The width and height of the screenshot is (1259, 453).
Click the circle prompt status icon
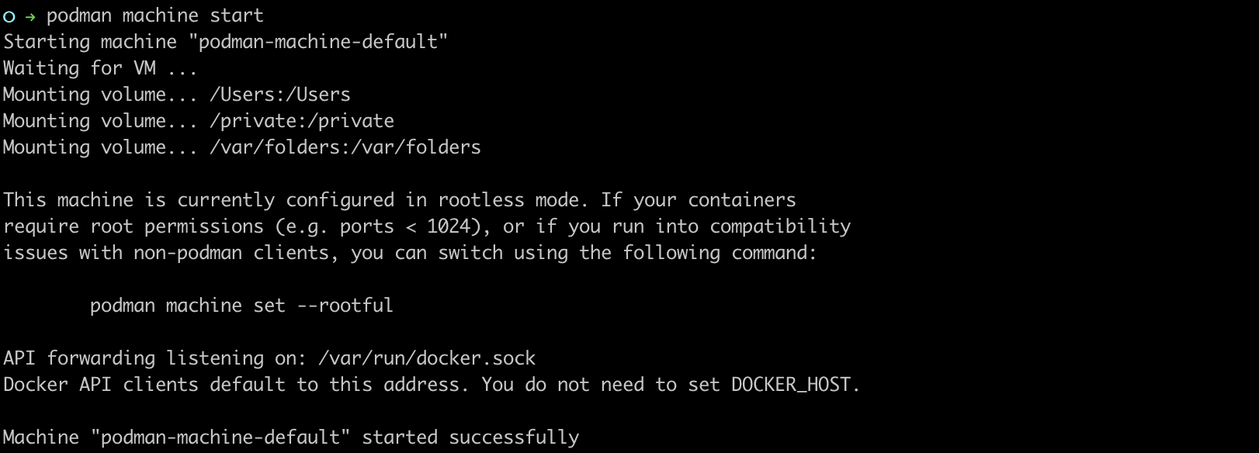pos(9,16)
